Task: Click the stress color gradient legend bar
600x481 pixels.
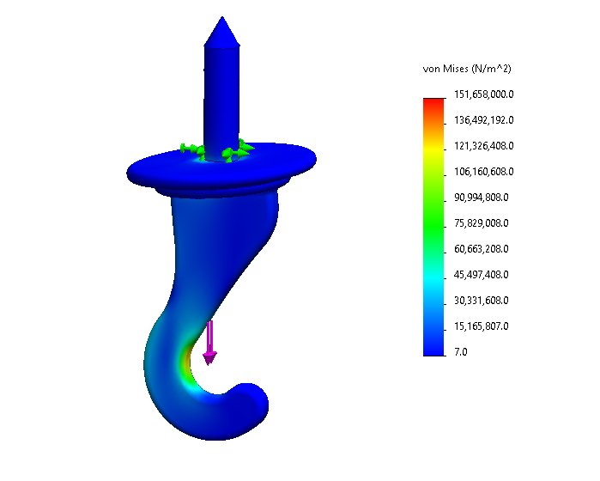Action: click(x=433, y=227)
